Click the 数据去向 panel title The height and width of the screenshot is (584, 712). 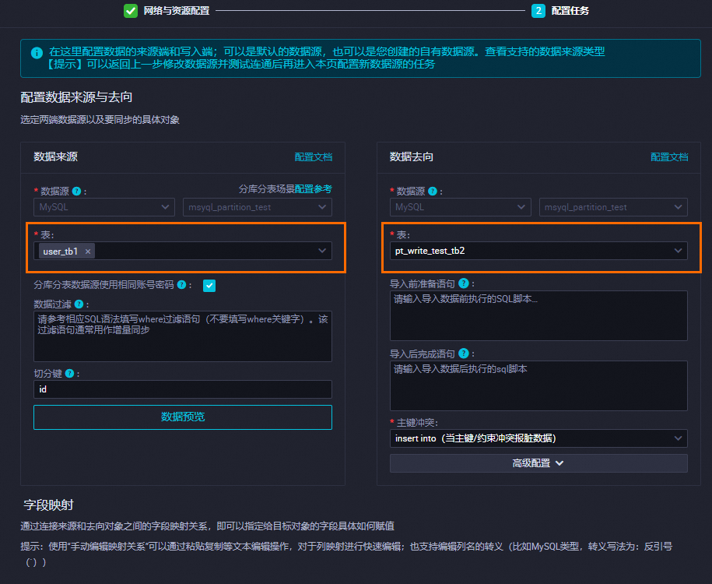pos(412,157)
